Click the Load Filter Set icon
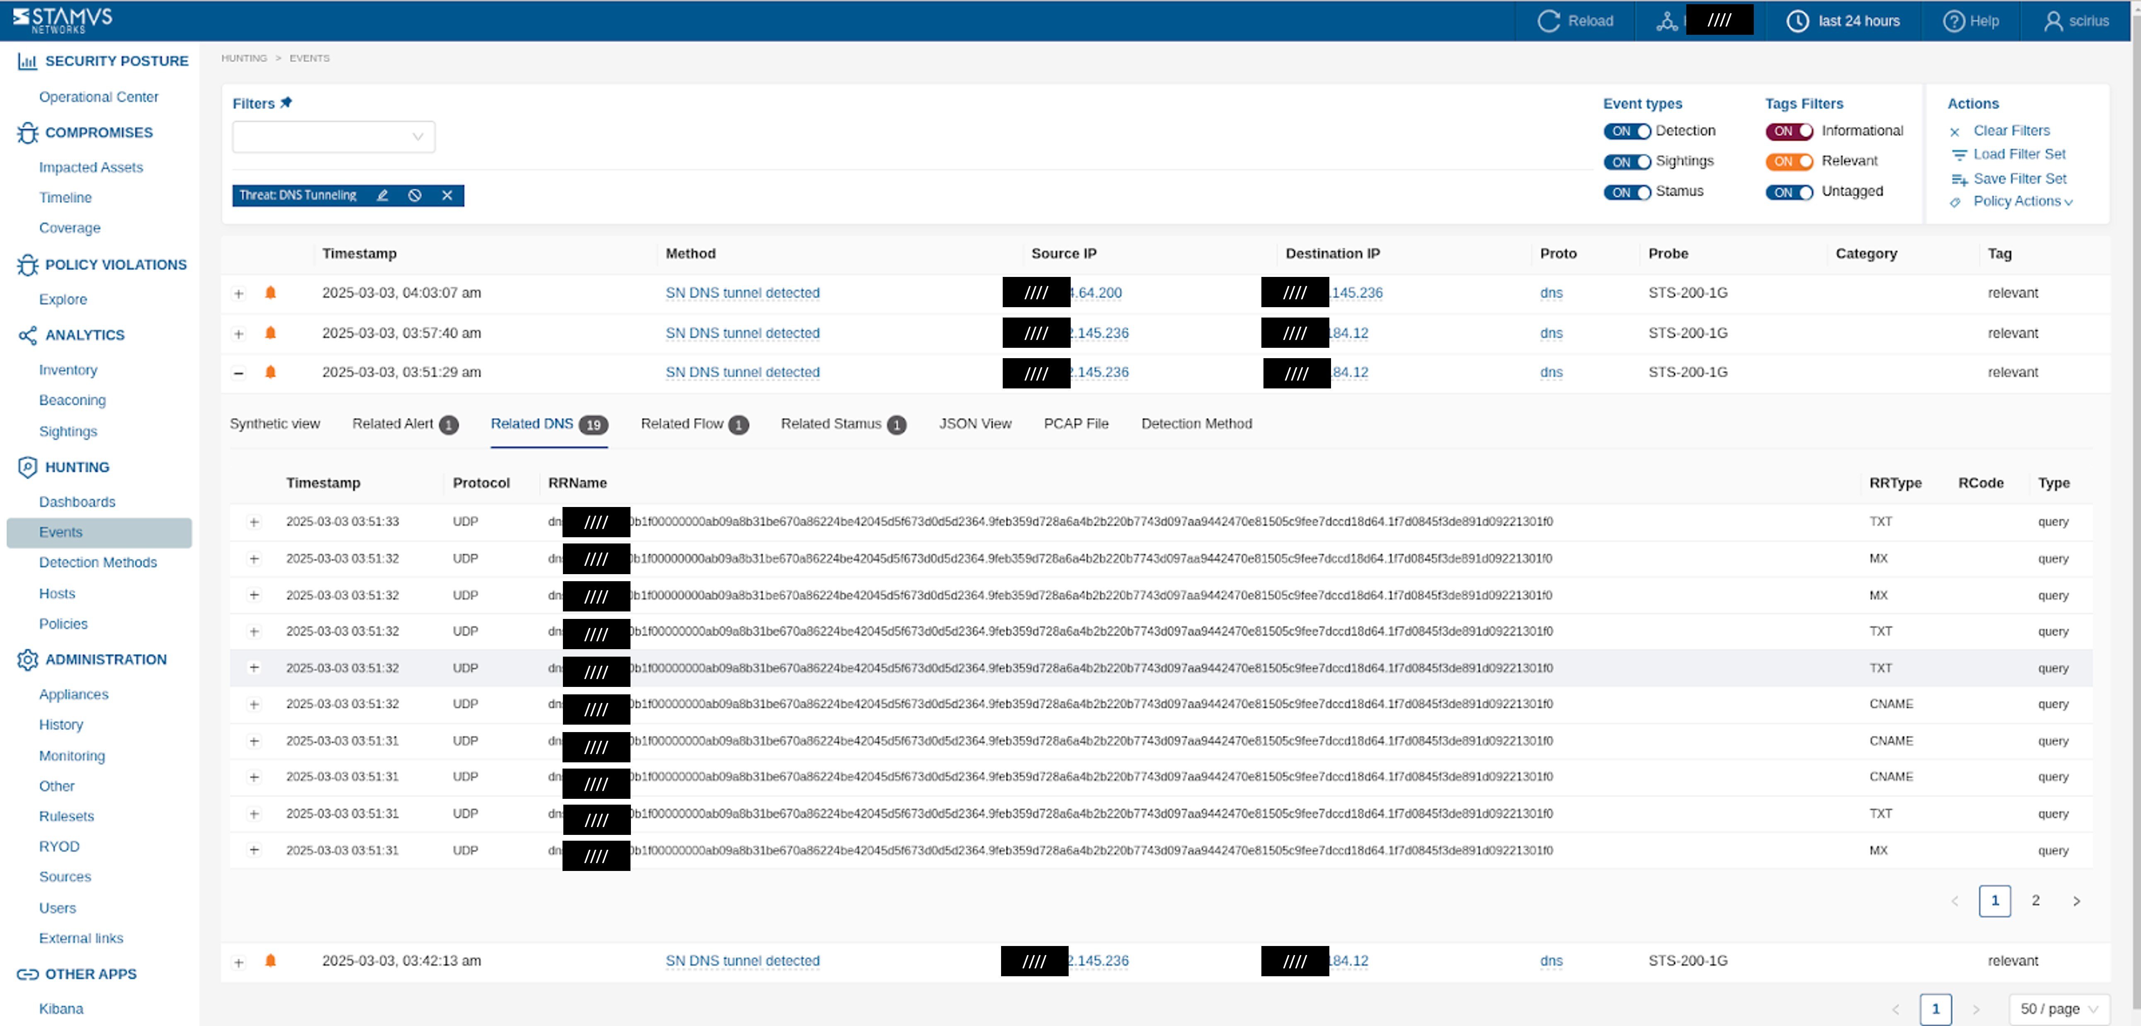This screenshot has width=2141, height=1026. (x=1959, y=155)
